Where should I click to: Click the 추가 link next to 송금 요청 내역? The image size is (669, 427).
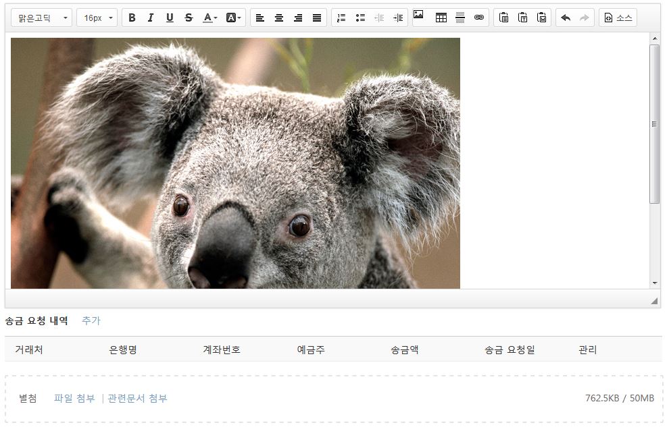(x=91, y=321)
